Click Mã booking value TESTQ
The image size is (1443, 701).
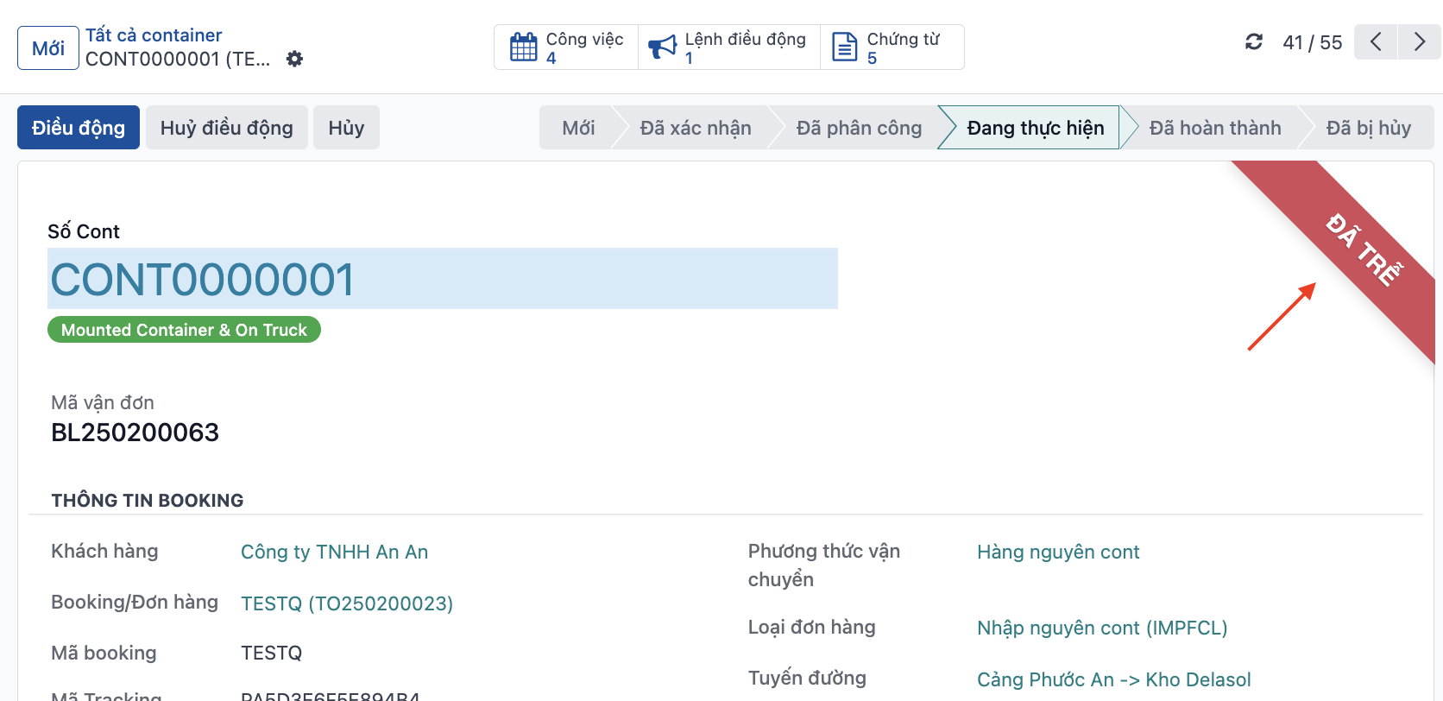pyautogui.click(x=271, y=654)
